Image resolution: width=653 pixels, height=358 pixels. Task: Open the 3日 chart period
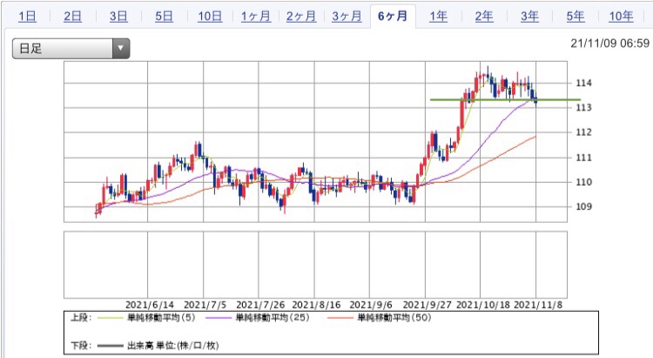click(x=118, y=17)
